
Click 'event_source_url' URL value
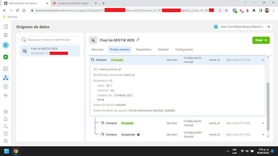[x=110, y=69]
